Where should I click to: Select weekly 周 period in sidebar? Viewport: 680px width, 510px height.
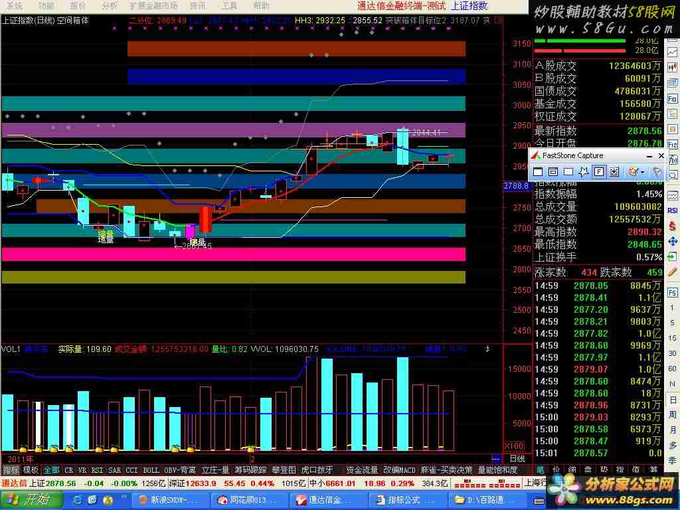673,414
